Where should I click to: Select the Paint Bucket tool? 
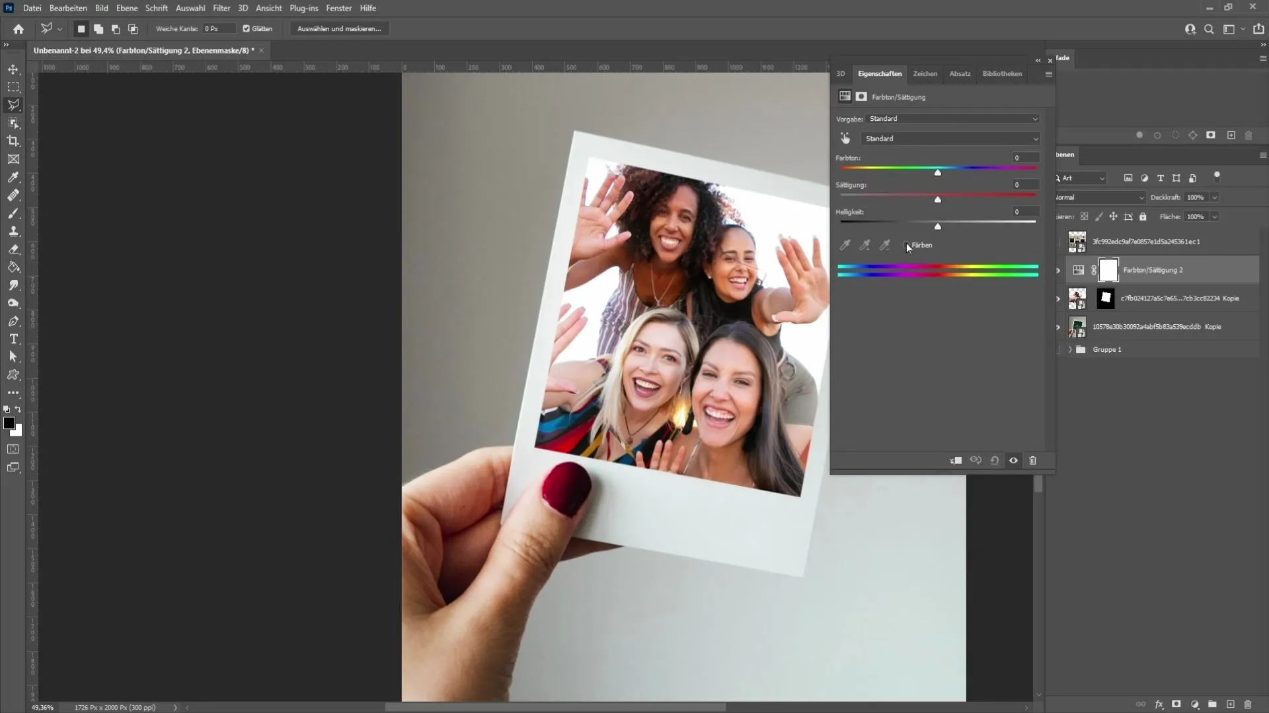click(x=13, y=267)
